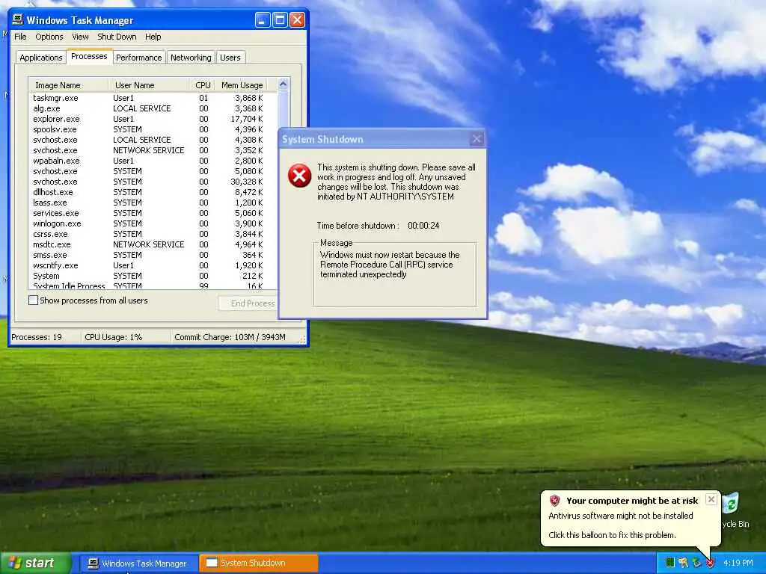
Task: Click the Task Manager title bar icon
Action: point(18,19)
